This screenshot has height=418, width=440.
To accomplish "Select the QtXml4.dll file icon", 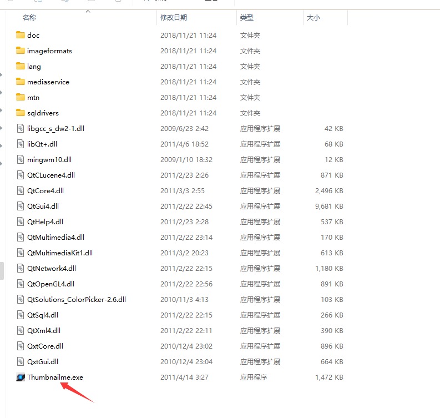I will pyautogui.click(x=21, y=330).
